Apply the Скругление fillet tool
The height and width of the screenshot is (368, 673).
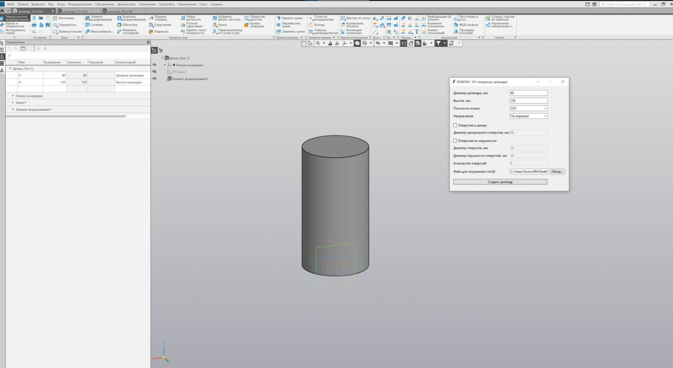point(160,25)
